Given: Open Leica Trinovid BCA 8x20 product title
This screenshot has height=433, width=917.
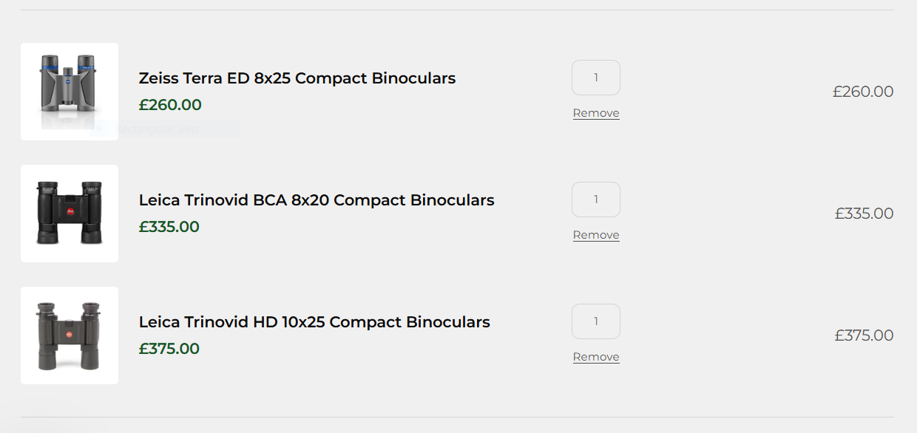Looking at the screenshot, I should [316, 200].
